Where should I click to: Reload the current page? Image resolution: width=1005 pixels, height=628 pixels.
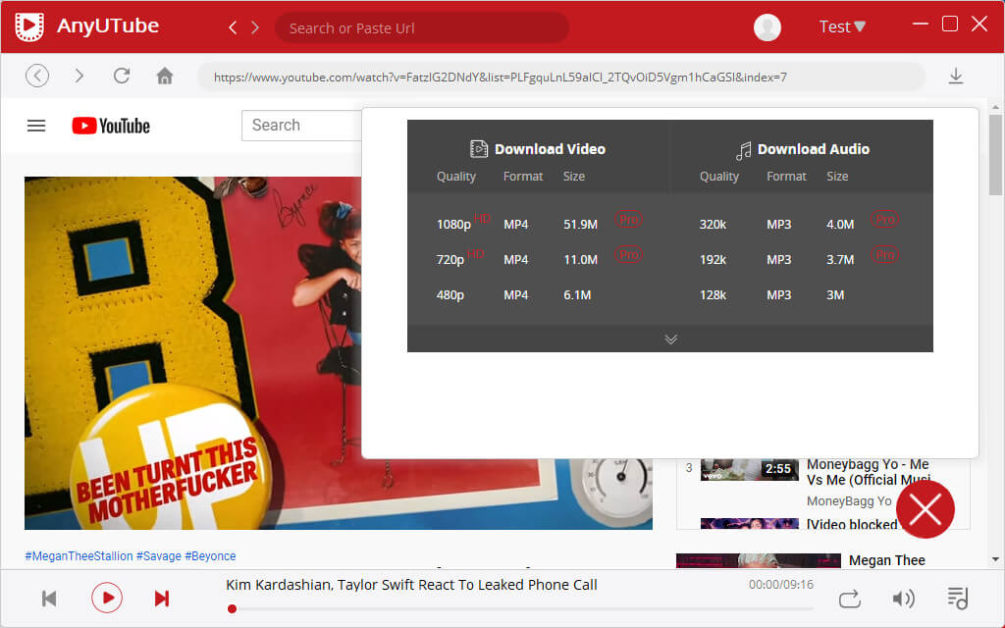pos(122,76)
